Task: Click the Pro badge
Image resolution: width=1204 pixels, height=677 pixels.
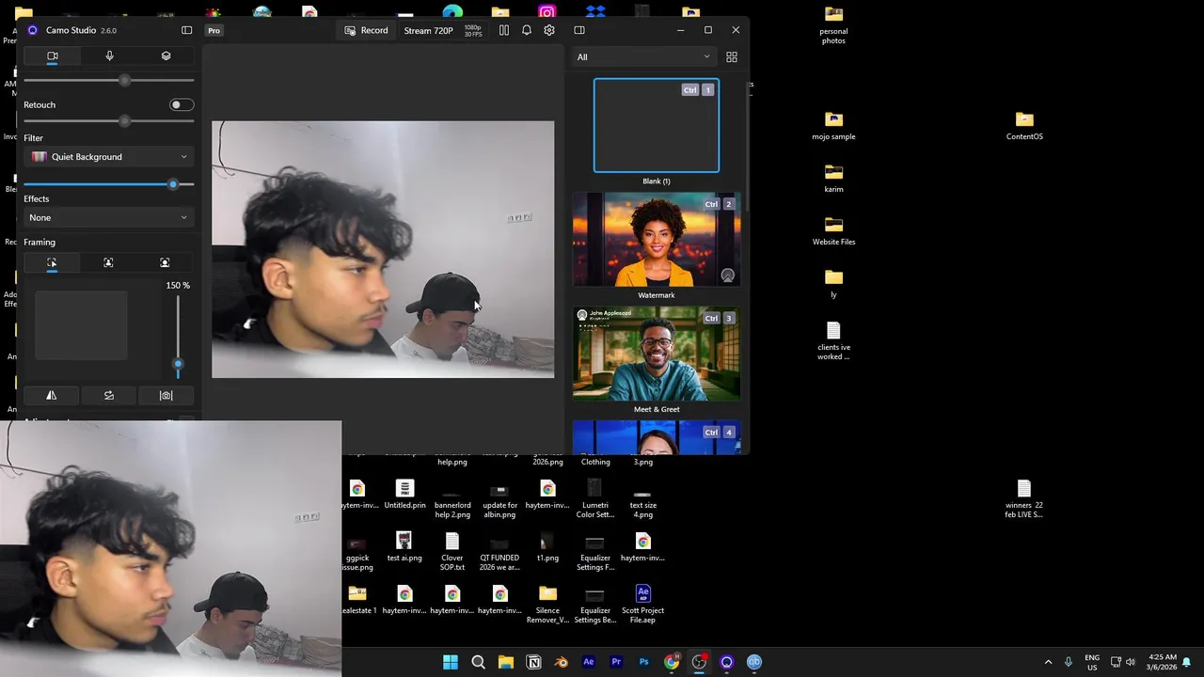Action: pos(214,30)
